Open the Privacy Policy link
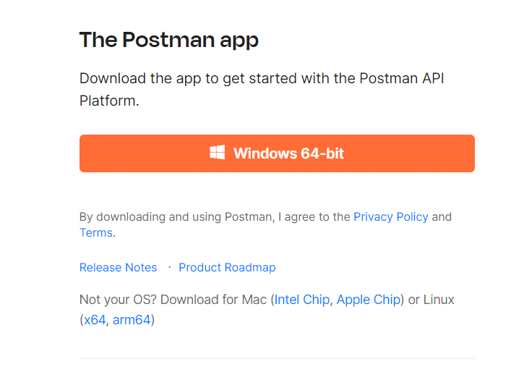This screenshot has width=511, height=380. [x=390, y=216]
